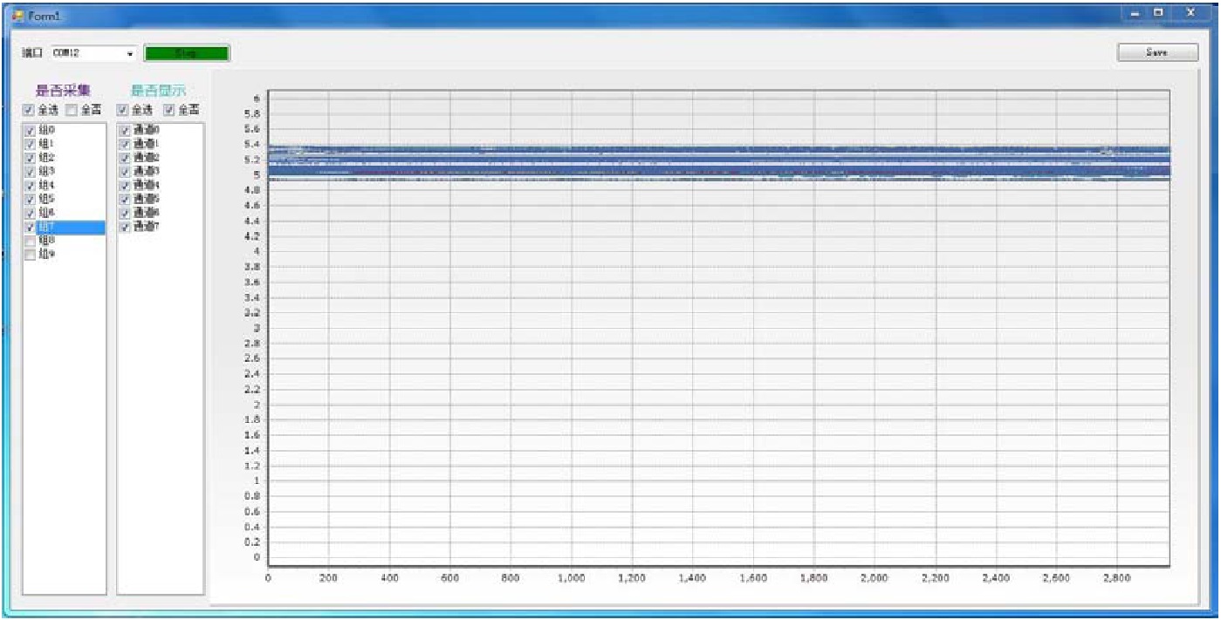Uncheck 通道7 in the display list

(125, 228)
